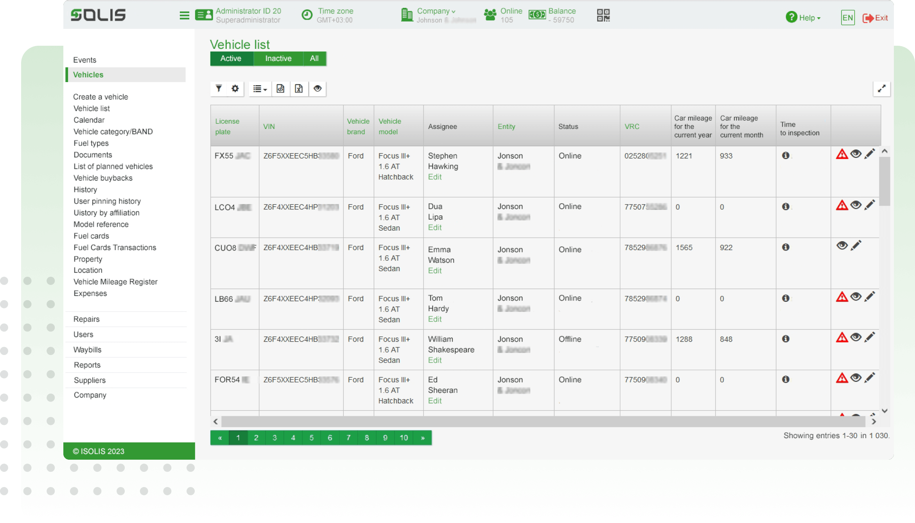View Tom Hardy's vehicle via eye icon
Viewport: 915px width, 523px height.
tap(856, 297)
